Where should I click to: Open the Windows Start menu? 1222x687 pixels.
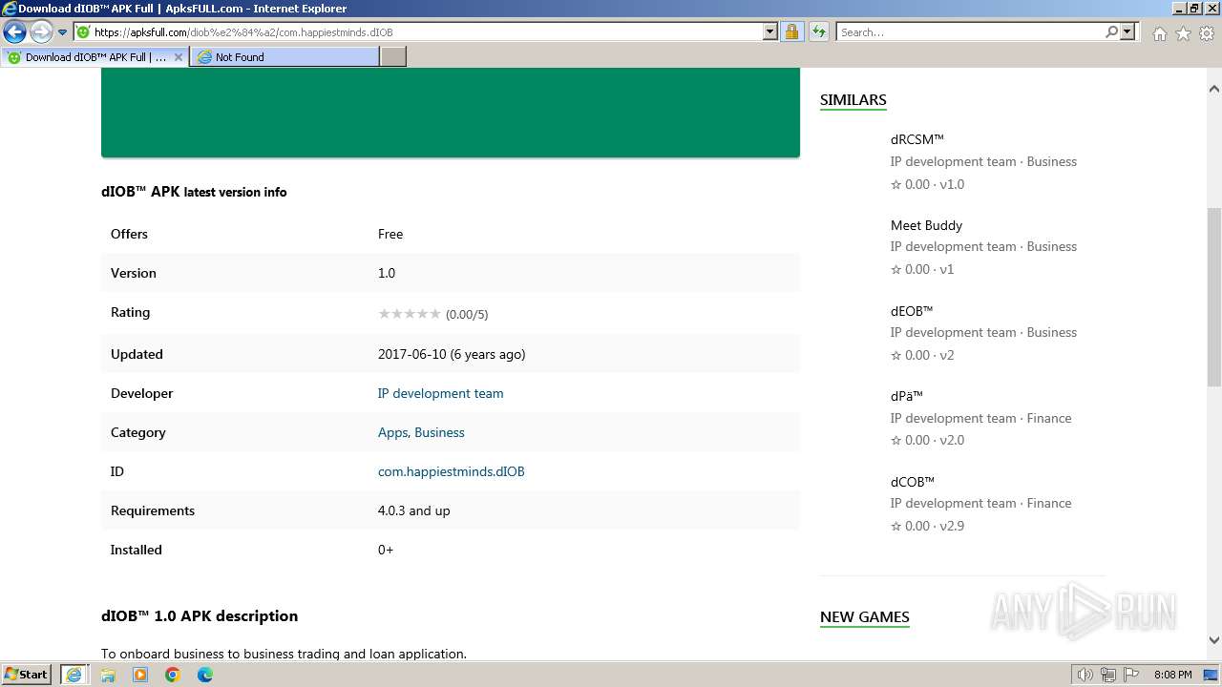27,674
